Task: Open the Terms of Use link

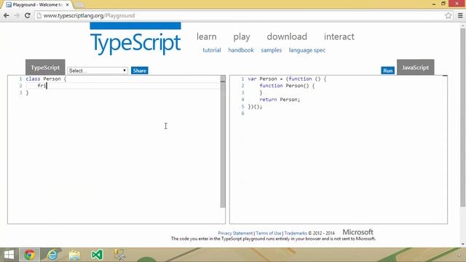Action: (269, 233)
